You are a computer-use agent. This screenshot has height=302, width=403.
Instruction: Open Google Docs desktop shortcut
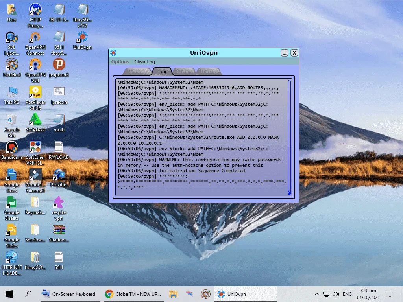[x=11, y=181]
